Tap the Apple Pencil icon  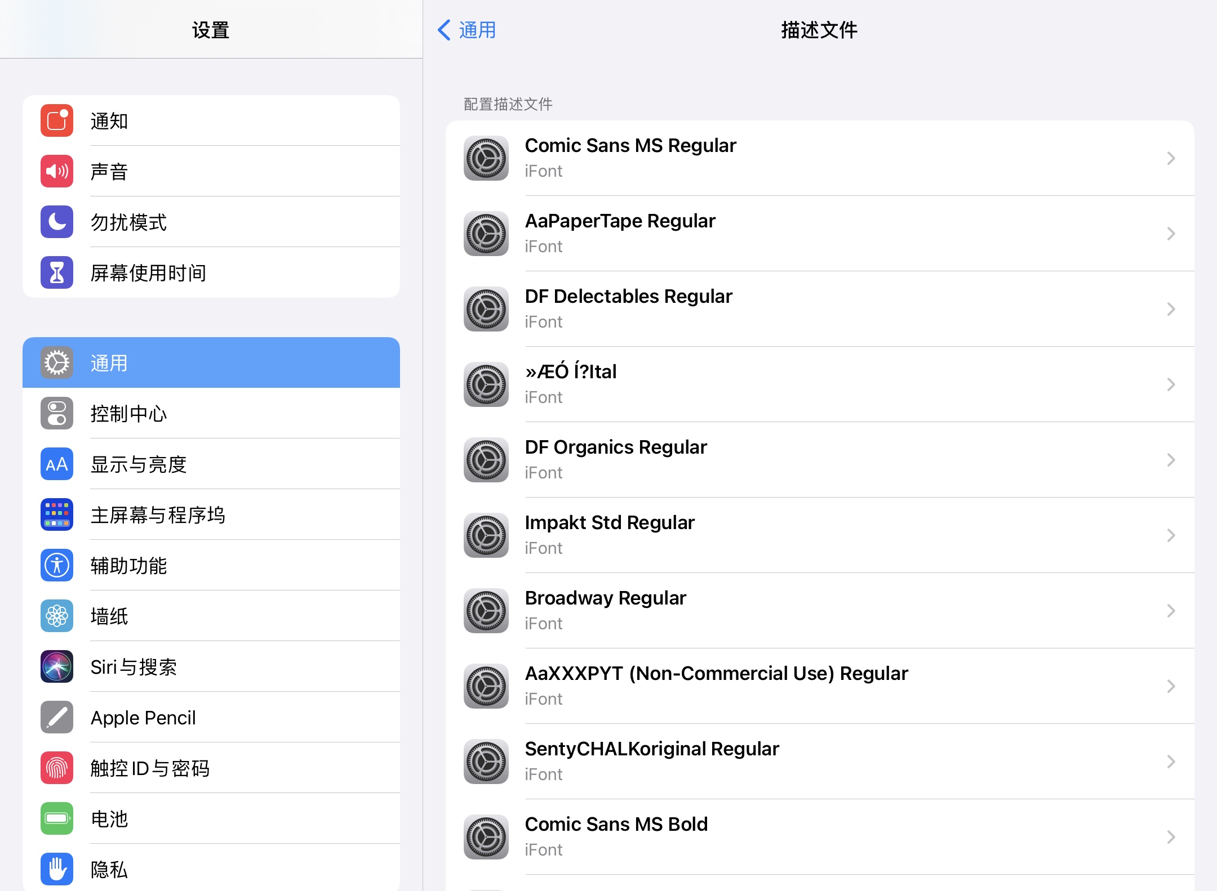pos(57,717)
